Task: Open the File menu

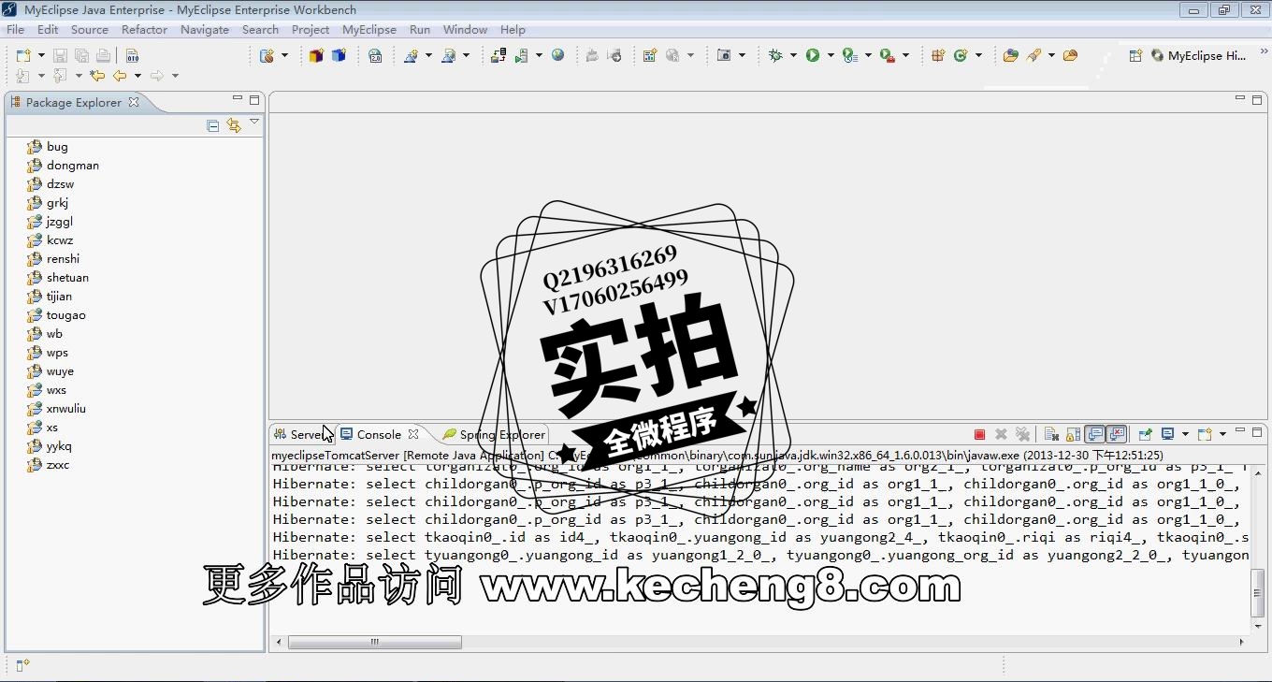Action: 16,29
